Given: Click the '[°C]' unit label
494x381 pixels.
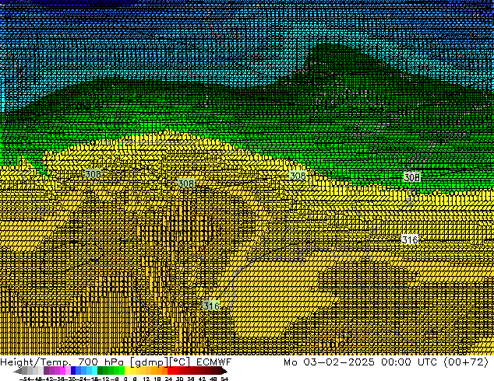Looking at the screenshot, I should pyautogui.click(x=180, y=362).
